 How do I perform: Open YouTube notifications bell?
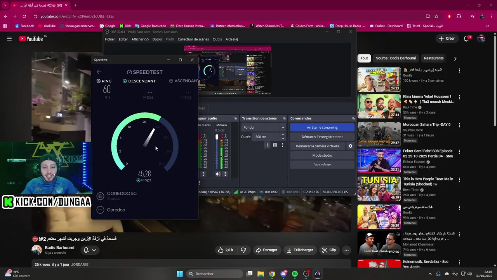[x=467, y=38]
